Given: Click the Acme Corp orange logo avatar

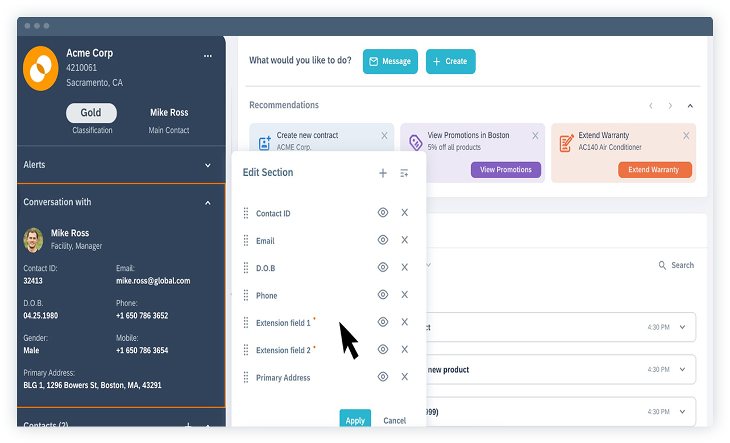Looking at the screenshot, I should tap(40, 68).
